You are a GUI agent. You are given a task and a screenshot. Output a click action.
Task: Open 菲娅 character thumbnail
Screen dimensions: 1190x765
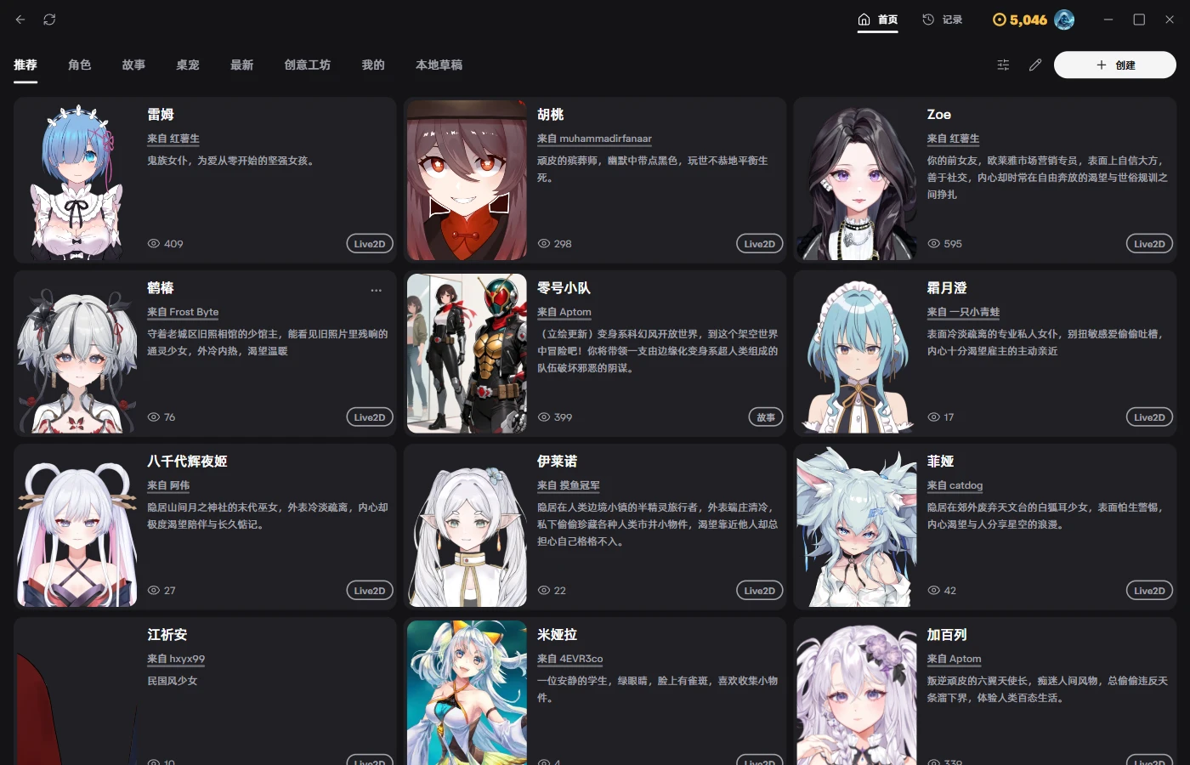pyautogui.click(x=857, y=527)
